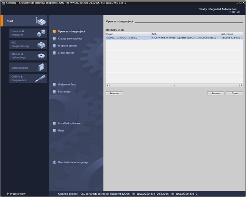Select the First steps bullet
The width and height of the screenshot is (246, 197).
click(x=55, y=92)
